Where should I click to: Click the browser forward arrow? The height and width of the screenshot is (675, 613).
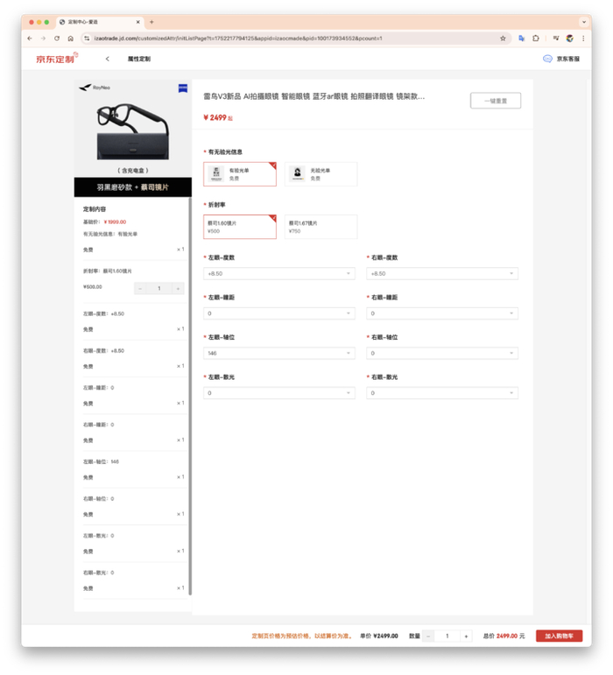pos(43,39)
